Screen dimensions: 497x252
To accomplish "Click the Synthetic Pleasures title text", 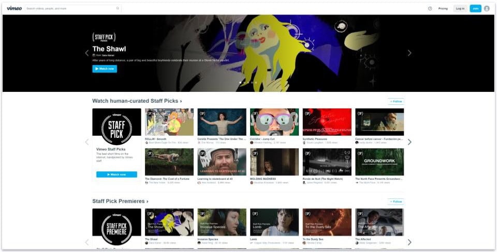I will pyautogui.click(x=315, y=139).
